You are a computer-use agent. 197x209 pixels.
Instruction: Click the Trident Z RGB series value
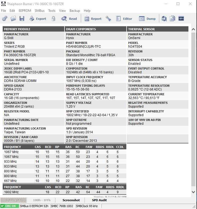[x=14, y=47]
